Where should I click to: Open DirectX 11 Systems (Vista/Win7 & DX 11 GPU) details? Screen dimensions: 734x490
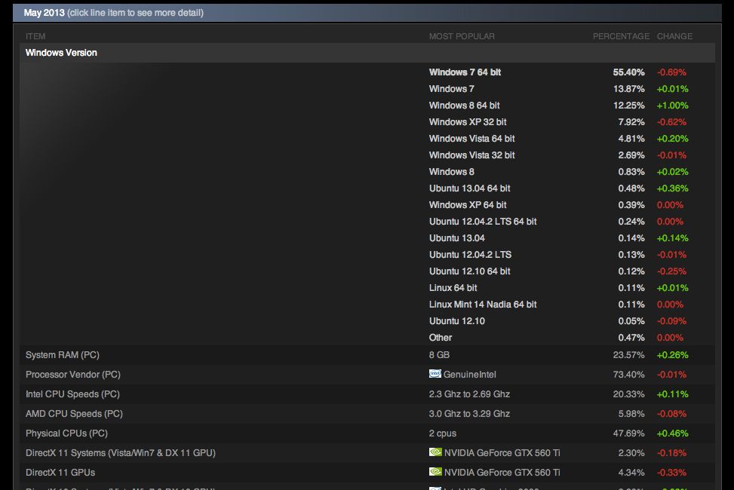tap(367, 454)
